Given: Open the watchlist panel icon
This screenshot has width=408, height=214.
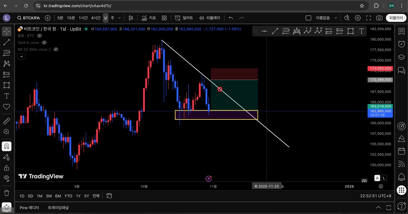Looking at the screenshot, I should click(401, 31).
